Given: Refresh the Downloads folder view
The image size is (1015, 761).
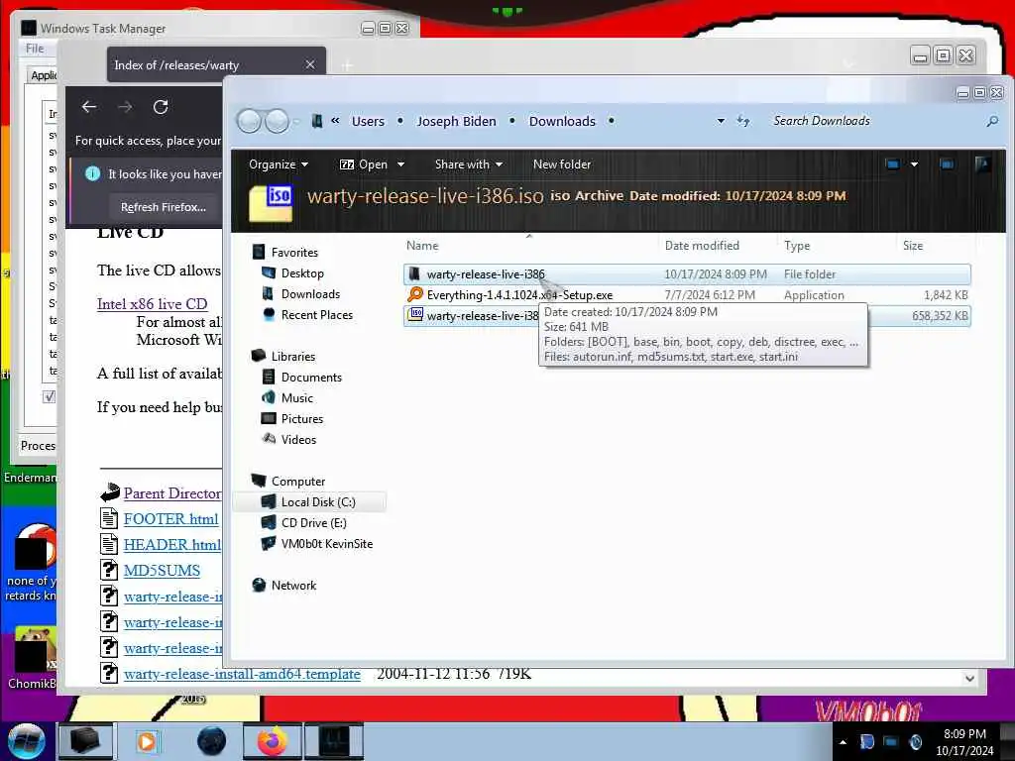Looking at the screenshot, I should 743,121.
